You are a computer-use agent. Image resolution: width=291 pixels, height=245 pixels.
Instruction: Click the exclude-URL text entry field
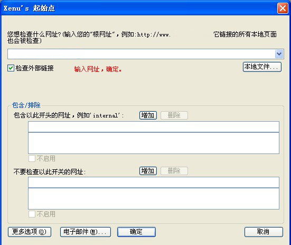click(x=154, y=183)
